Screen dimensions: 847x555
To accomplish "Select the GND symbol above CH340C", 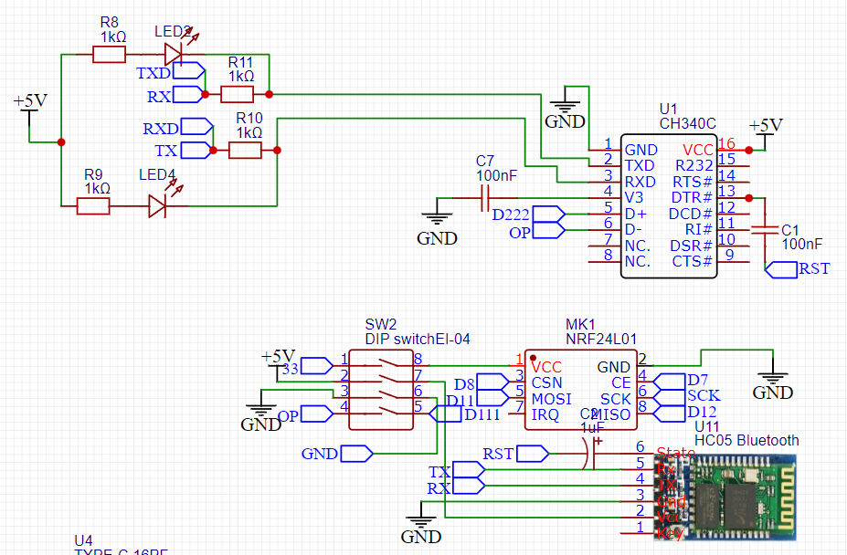I will coord(565,108).
